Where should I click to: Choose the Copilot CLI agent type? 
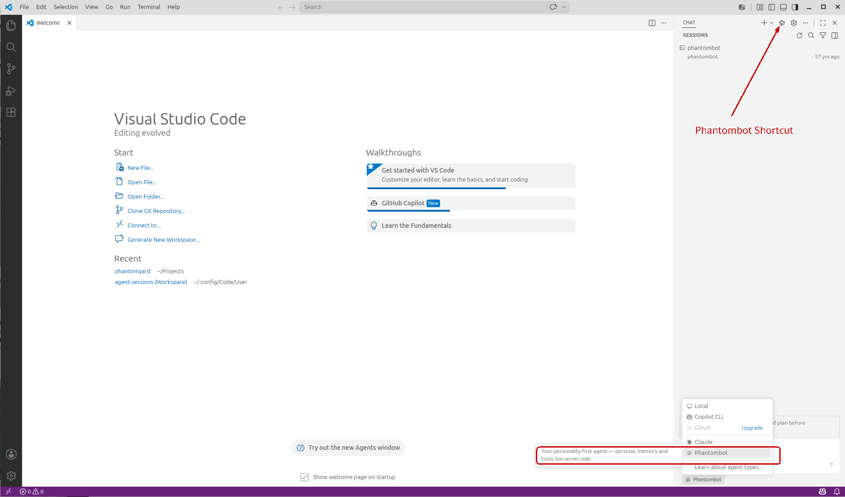tap(727, 417)
